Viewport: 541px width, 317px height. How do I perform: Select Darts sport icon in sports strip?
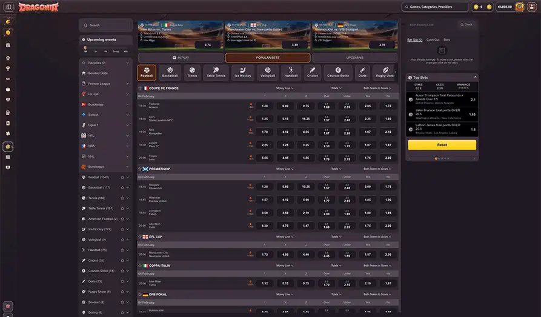pos(362,73)
